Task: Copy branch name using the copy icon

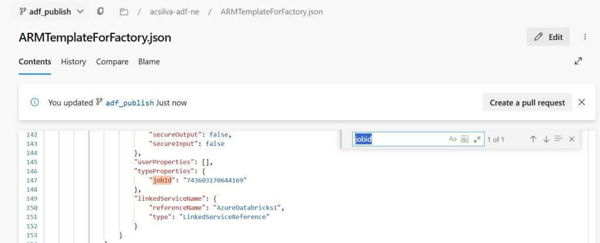Action: [x=101, y=12]
